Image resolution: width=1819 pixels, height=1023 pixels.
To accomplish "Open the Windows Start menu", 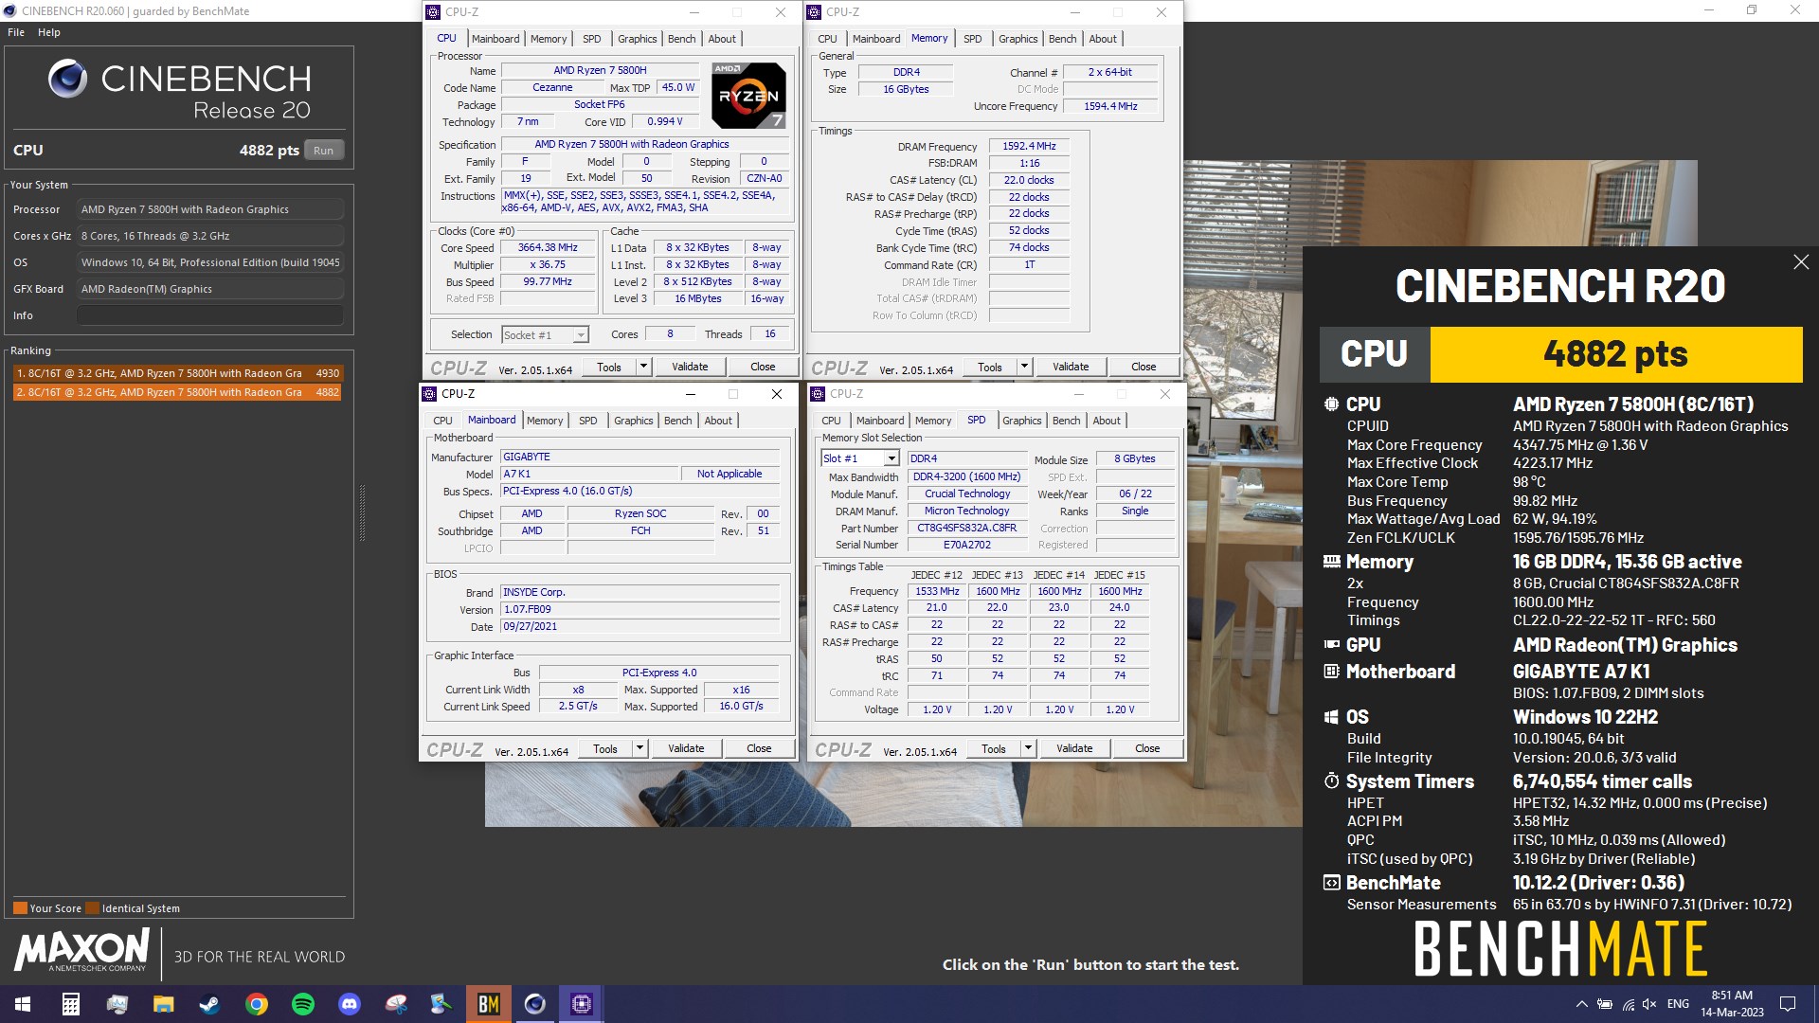I will point(23,1004).
